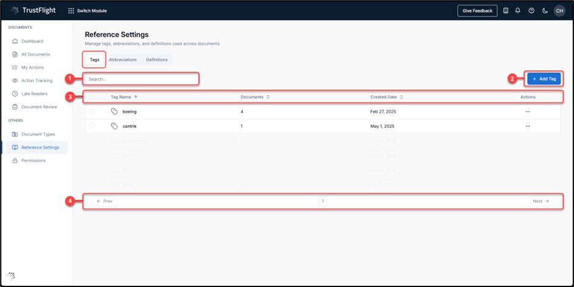
Task: Switch to the Definitions tab
Action: pos(157,59)
